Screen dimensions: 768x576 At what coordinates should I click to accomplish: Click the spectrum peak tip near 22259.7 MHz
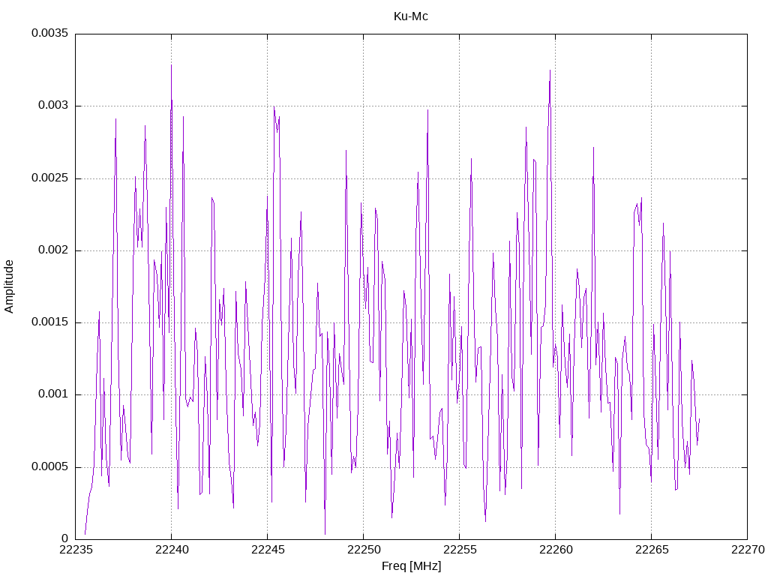coord(550,70)
